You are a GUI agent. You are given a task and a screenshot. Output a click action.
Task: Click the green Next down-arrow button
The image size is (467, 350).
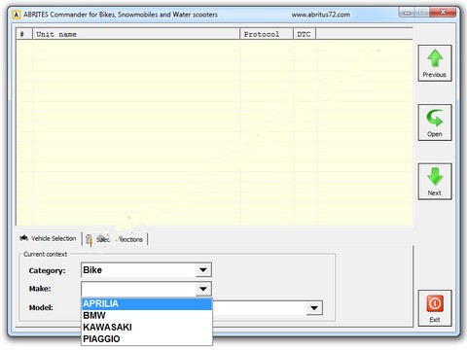[435, 182]
